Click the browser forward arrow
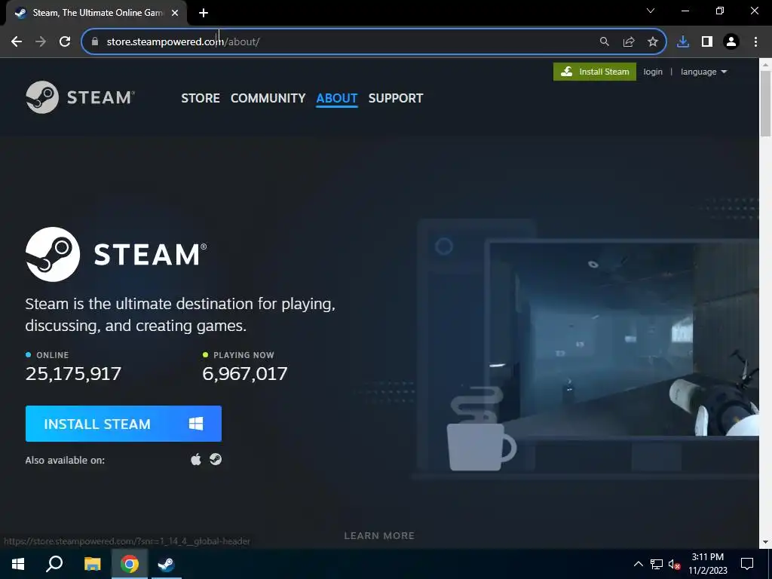Viewport: 772px width, 579px height. (x=41, y=42)
